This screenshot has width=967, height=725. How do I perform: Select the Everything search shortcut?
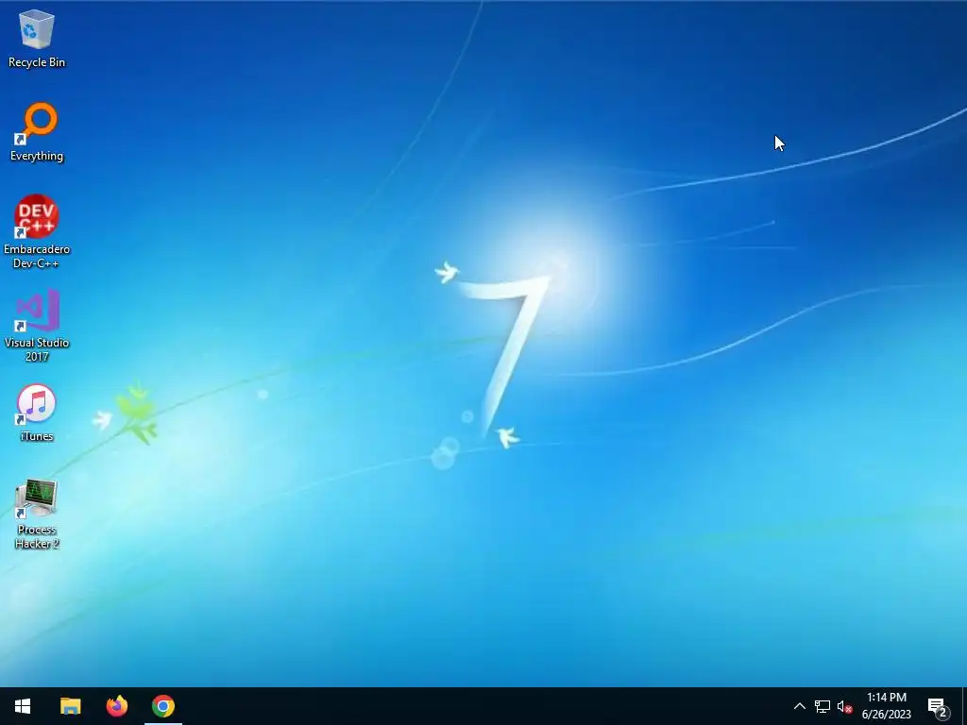(37, 132)
